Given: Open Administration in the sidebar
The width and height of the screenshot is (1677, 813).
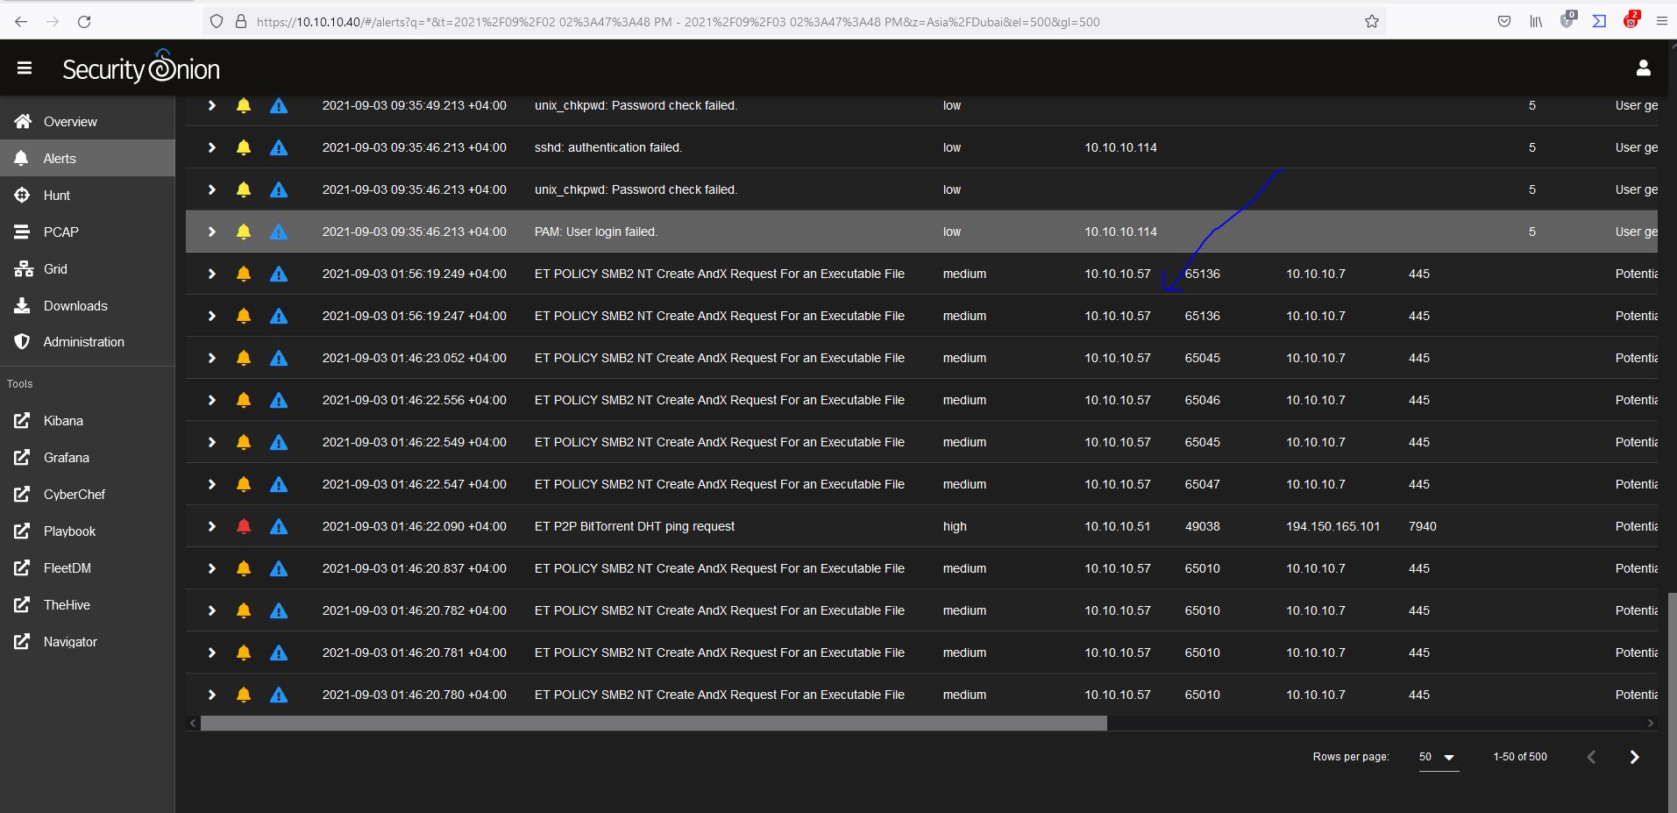Looking at the screenshot, I should coord(88,342).
